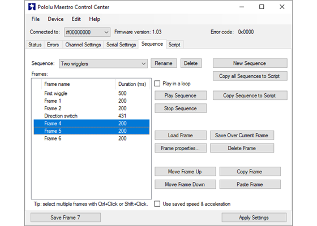This screenshot has height=226, width=317.
Task: Switch to the Script tab
Action: (174, 45)
